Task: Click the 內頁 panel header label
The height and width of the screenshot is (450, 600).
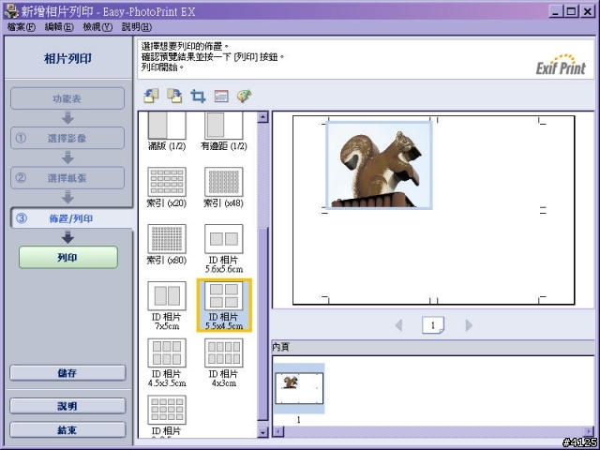Action: (x=281, y=347)
